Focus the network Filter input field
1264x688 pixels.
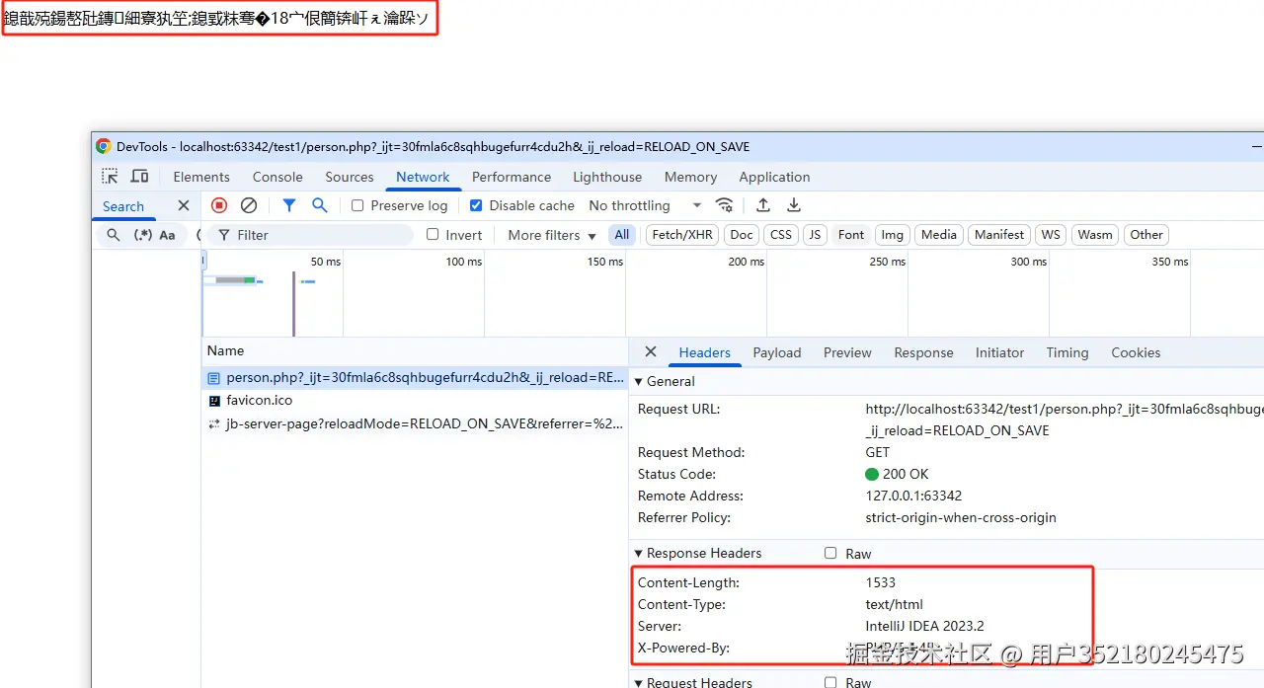coord(310,235)
